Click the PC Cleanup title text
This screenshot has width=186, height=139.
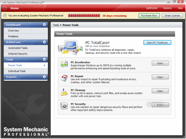(x=78, y=90)
